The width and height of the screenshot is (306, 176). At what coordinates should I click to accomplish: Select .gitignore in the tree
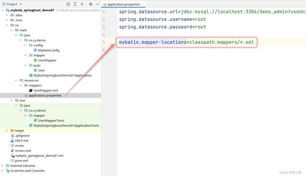22,135
